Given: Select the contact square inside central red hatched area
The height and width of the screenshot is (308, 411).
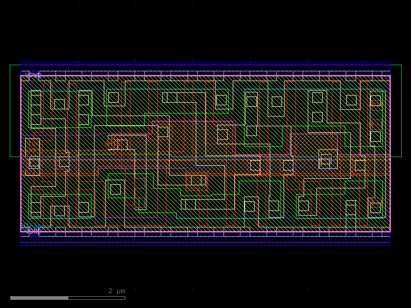Looking at the screenshot, I should (x=222, y=134).
